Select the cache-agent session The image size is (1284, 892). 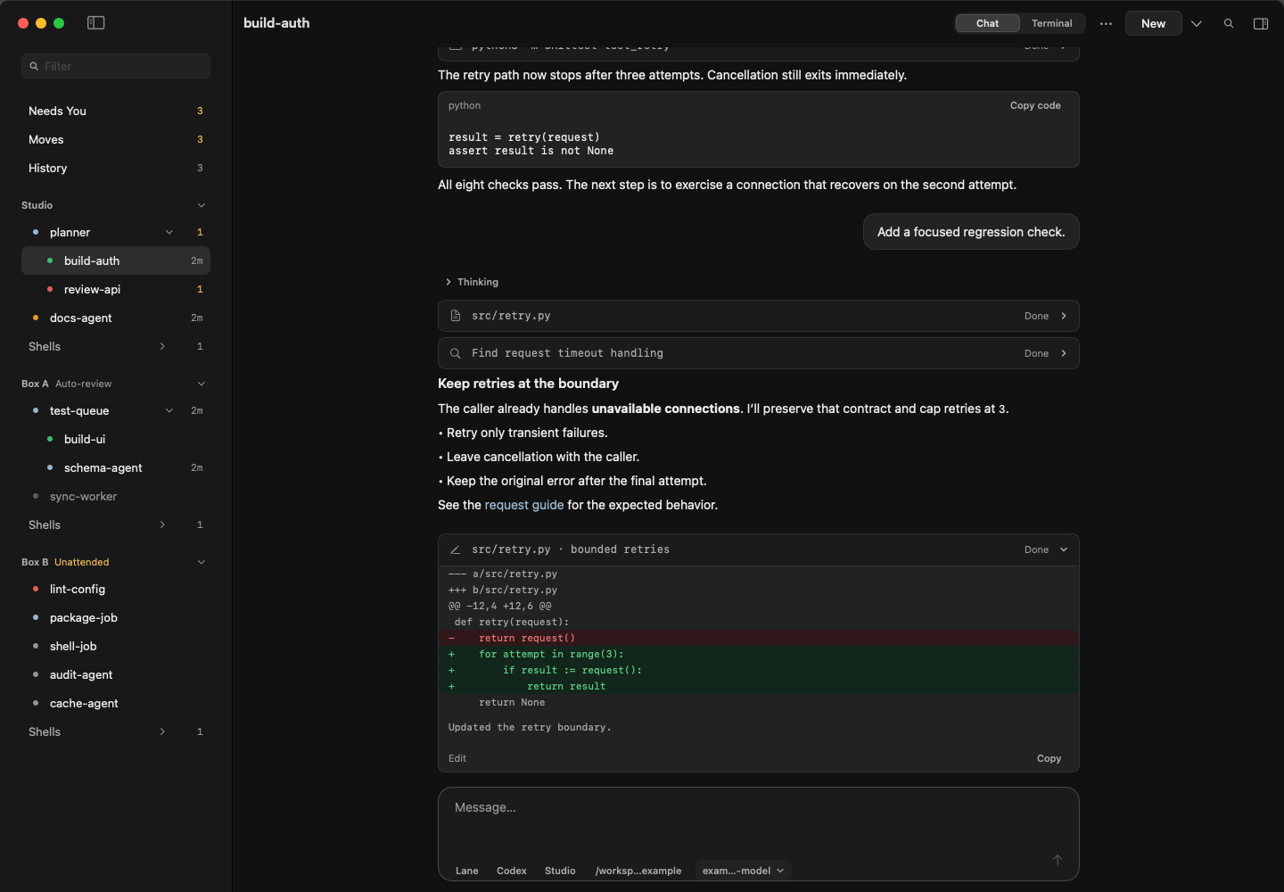click(116, 703)
